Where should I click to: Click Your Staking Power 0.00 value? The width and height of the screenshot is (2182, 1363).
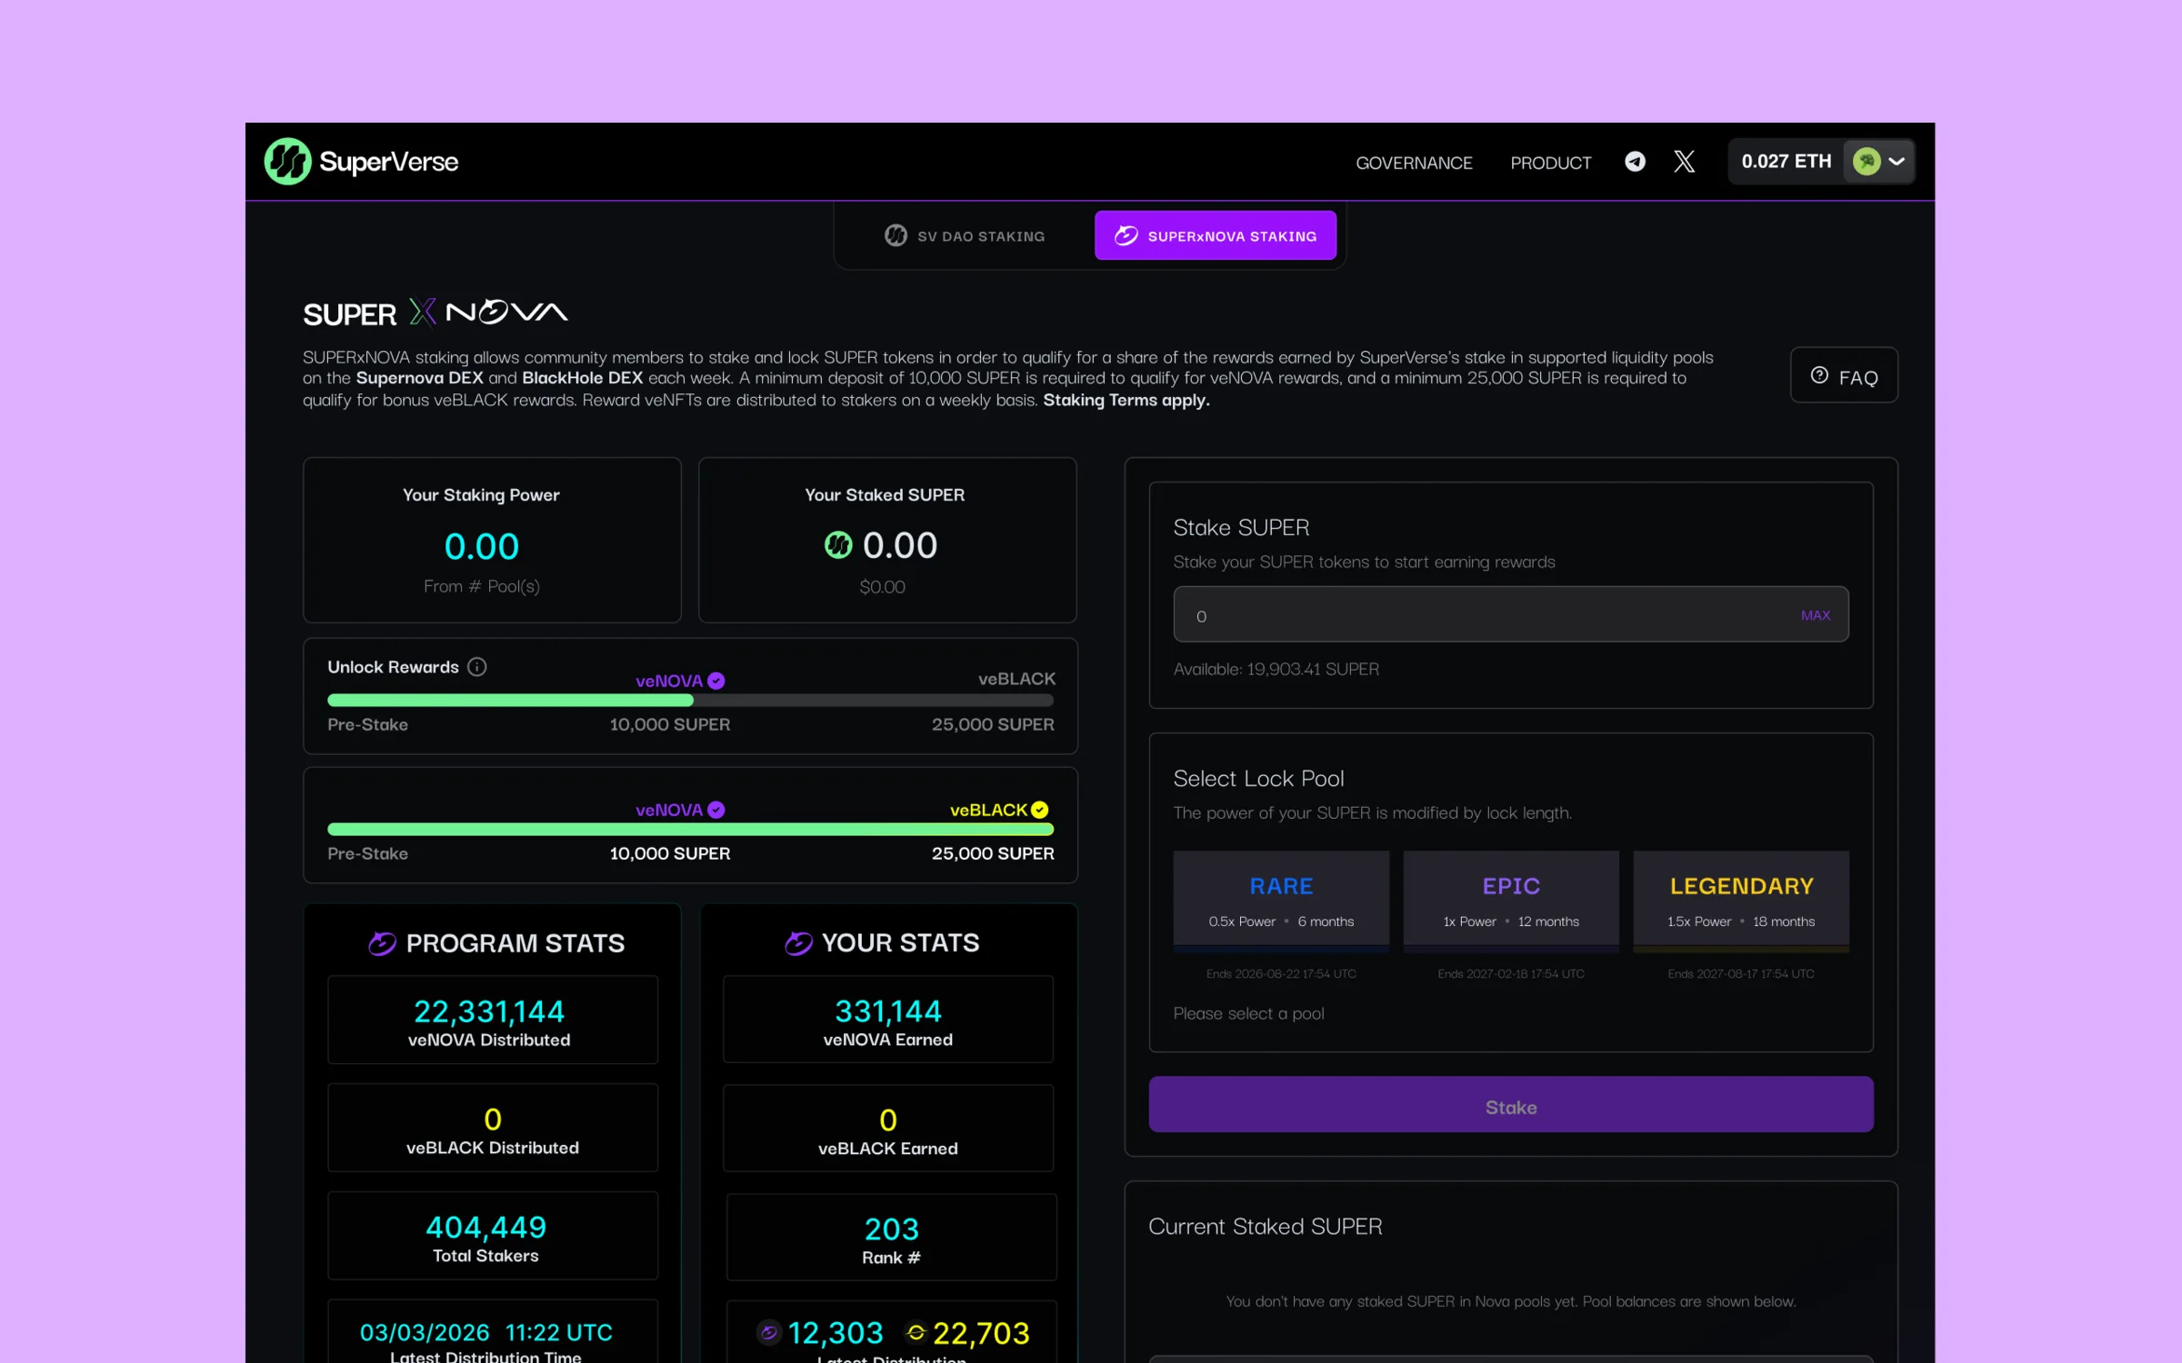[481, 546]
